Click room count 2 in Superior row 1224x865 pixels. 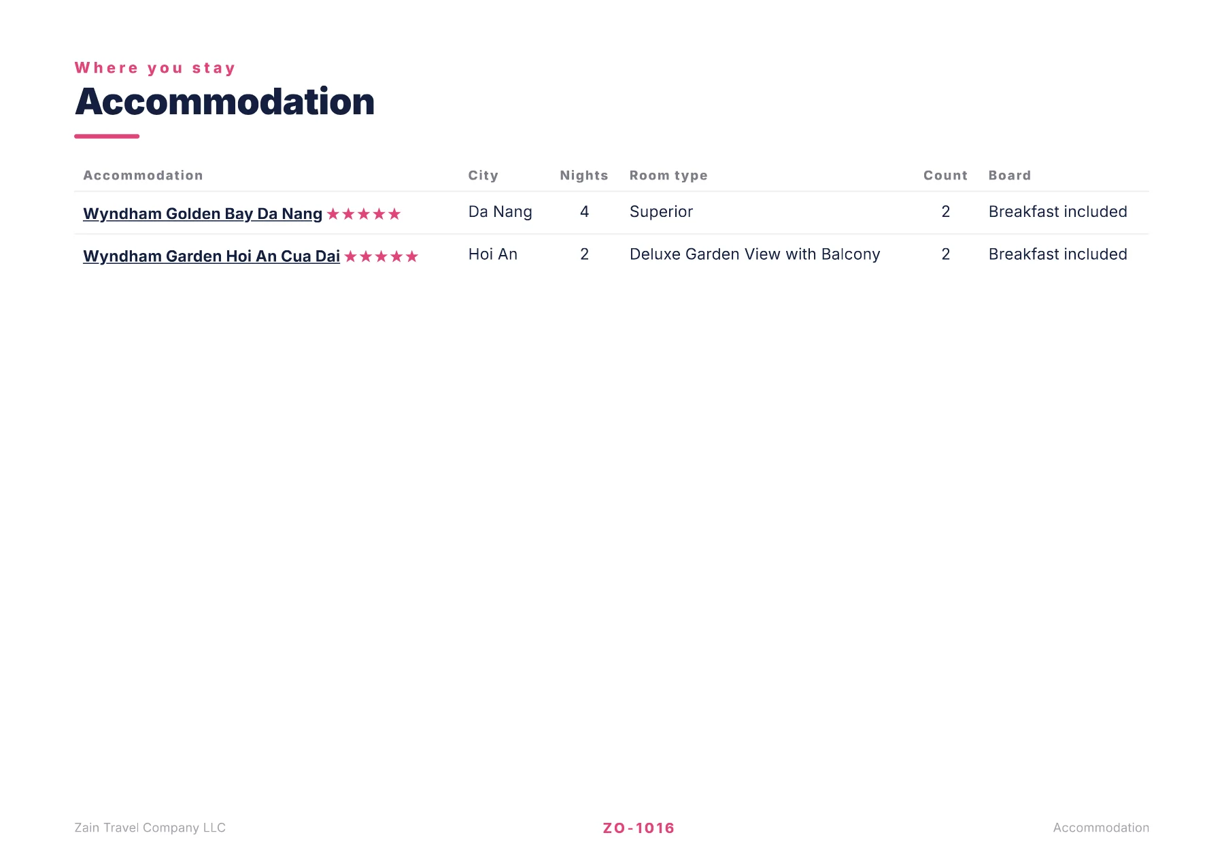pyautogui.click(x=945, y=211)
